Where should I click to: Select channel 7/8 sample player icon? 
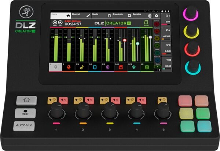click(107, 67)
